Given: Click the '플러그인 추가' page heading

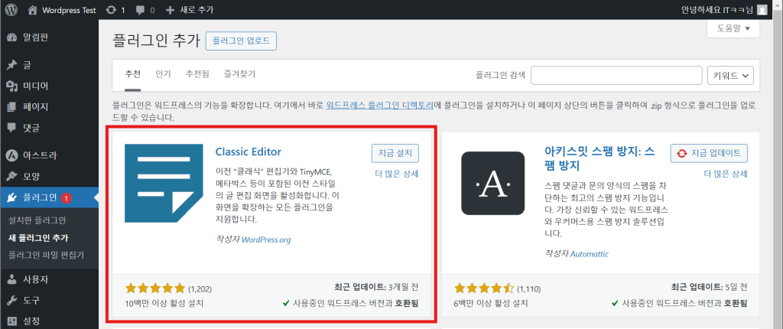Looking at the screenshot, I should click(156, 41).
